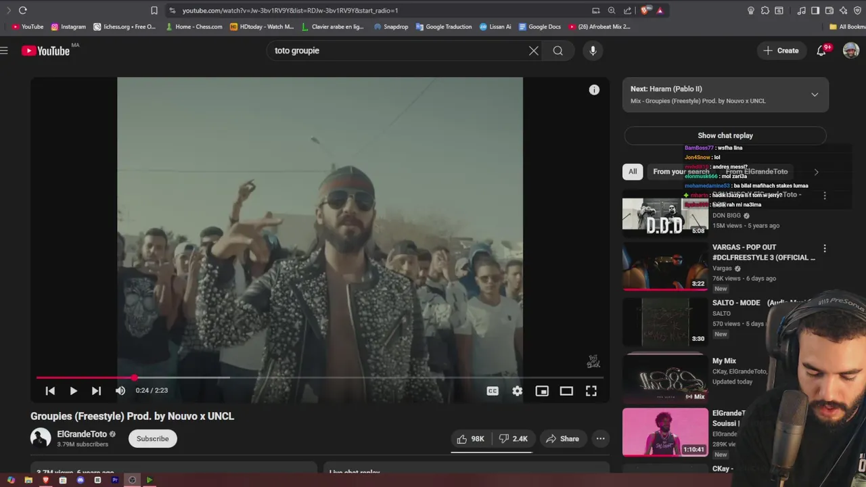Select the All filter chip
Screen dimensions: 866x487
coord(633,172)
